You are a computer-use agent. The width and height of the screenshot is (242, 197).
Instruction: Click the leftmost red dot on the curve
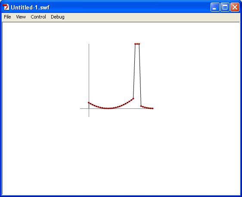pos(89,102)
